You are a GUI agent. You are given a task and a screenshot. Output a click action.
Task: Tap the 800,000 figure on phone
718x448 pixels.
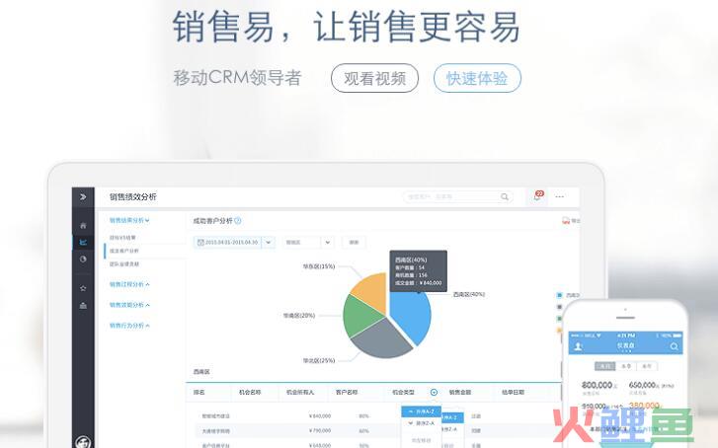tap(598, 385)
